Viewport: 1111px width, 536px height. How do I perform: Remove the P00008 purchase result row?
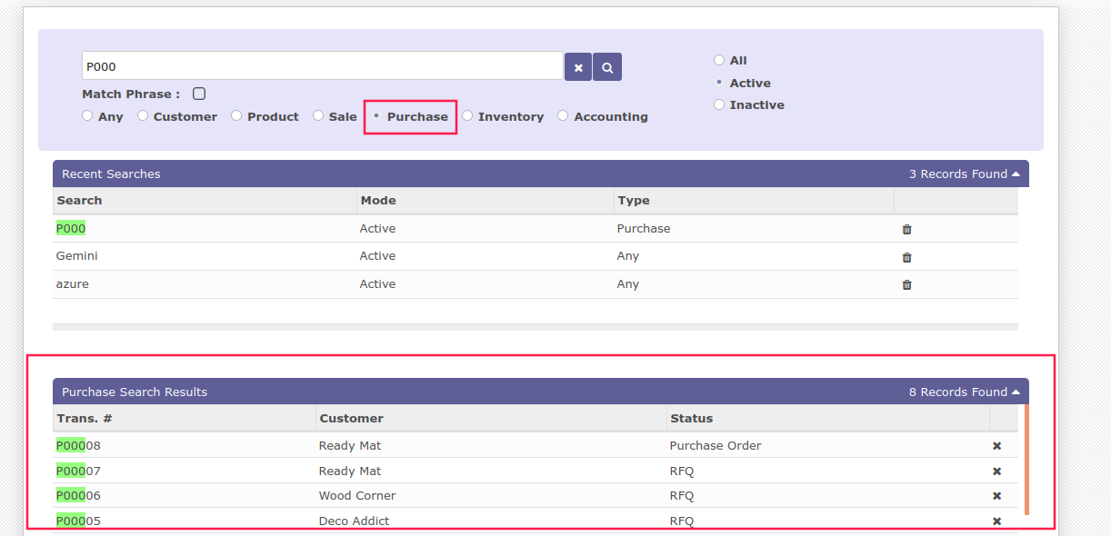click(x=996, y=446)
